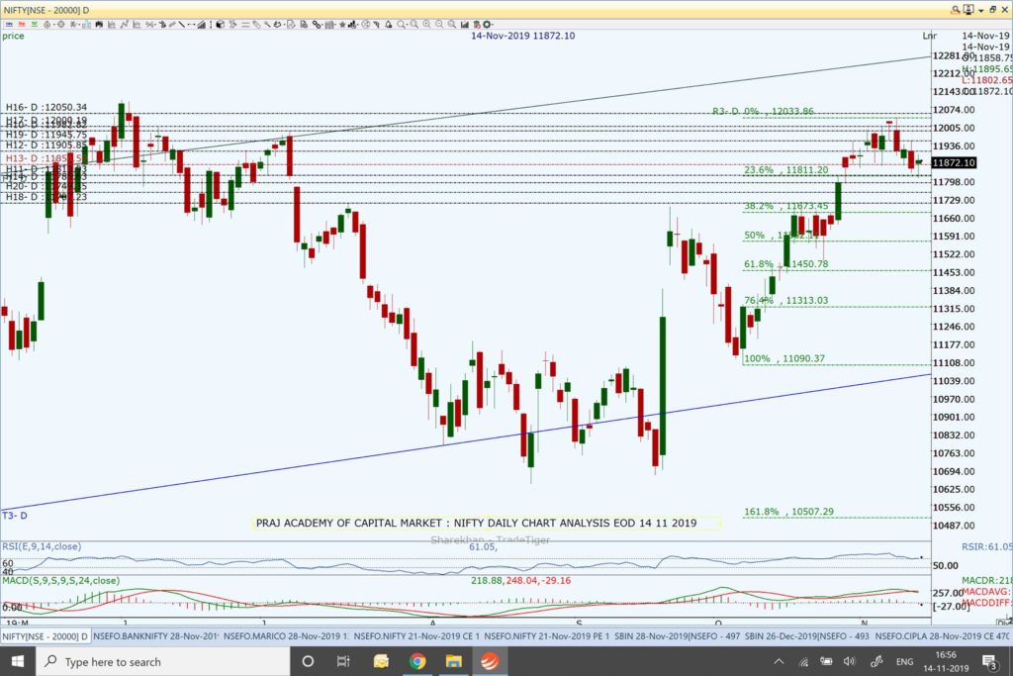Screen dimensions: 1013x676
Task: Open the bell alert icon
Action: (x=388, y=25)
